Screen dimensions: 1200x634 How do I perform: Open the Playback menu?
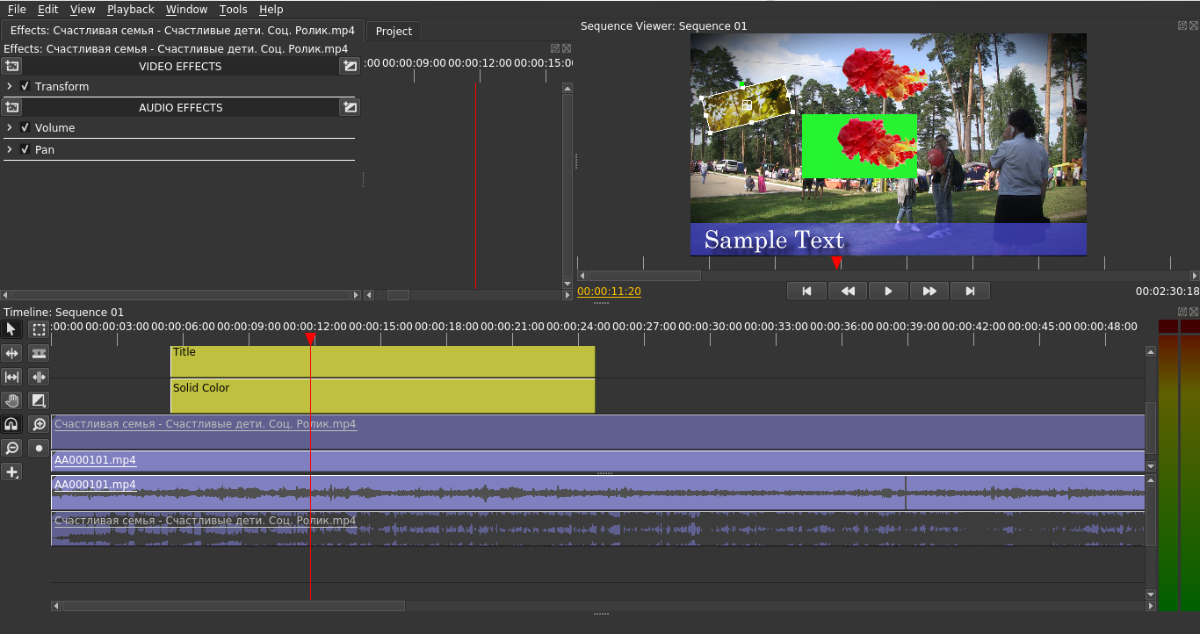pos(130,10)
